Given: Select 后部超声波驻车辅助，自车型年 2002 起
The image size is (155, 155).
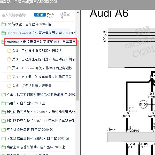Looking at the screenshot, I should coord(36,147).
